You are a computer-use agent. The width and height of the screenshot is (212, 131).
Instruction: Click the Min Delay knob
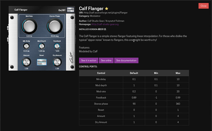pos(26,46)
